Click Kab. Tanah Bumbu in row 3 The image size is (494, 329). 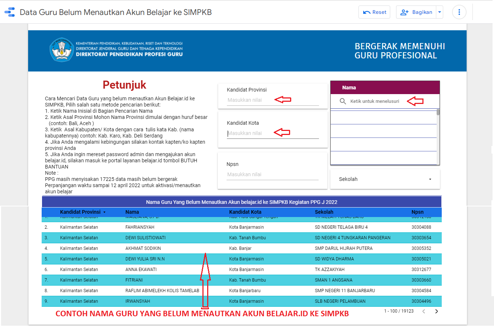[x=247, y=238]
